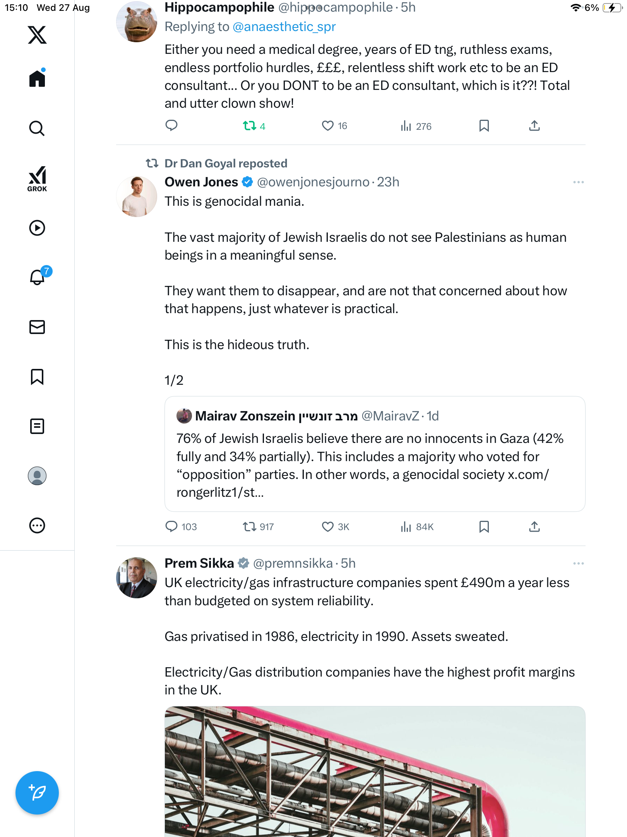Viewport: 627px width, 837px height.
Task: Compose a new post
Action: 37,793
